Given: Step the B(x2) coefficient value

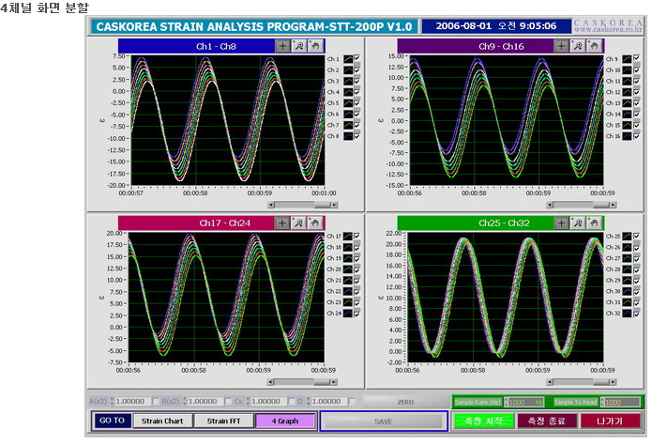Looking at the screenshot, I should [x=185, y=401].
